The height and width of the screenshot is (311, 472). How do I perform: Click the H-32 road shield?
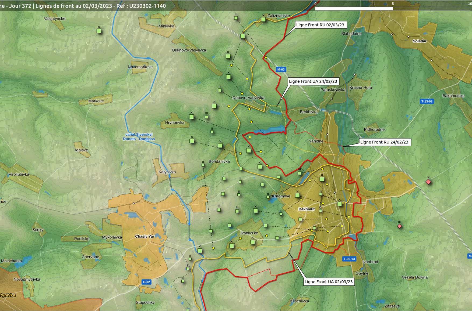click(x=146, y=282)
